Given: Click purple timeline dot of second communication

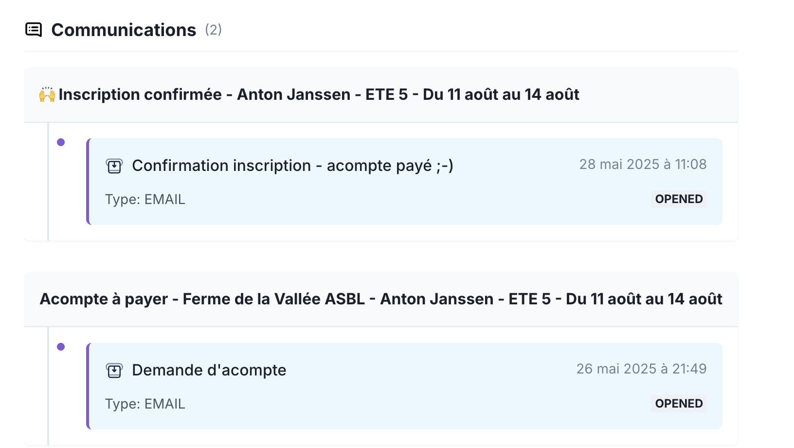Looking at the screenshot, I should pyautogui.click(x=61, y=347).
